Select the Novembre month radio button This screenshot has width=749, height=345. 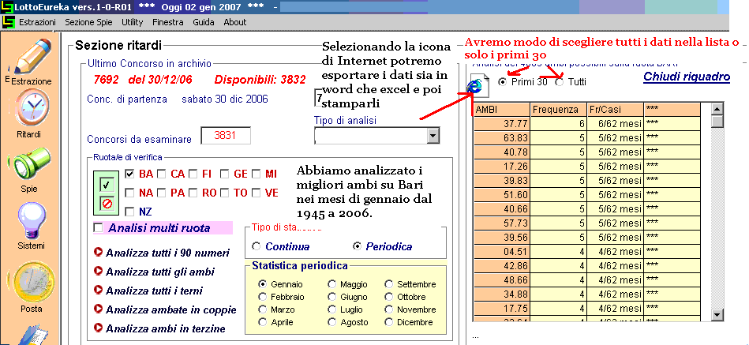tap(389, 309)
